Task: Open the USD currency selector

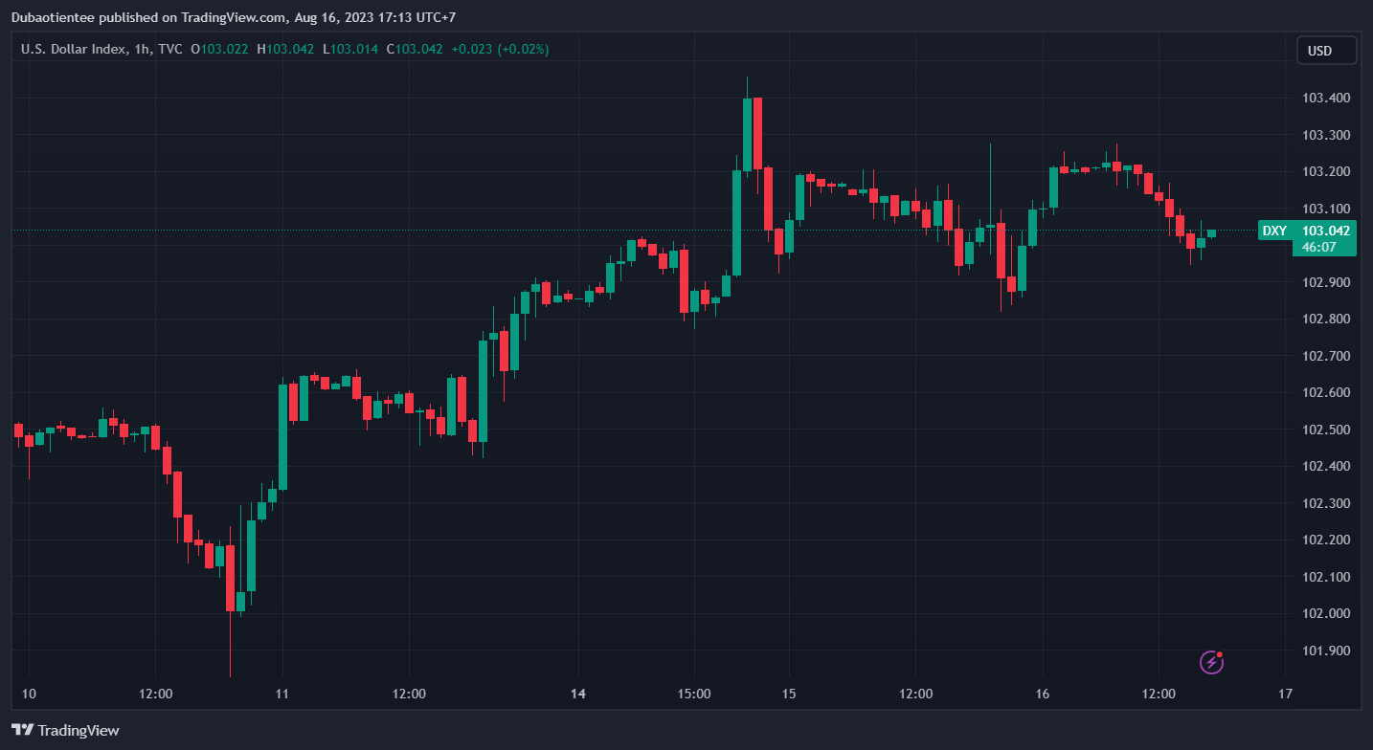Action: (x=1326, y=51)
